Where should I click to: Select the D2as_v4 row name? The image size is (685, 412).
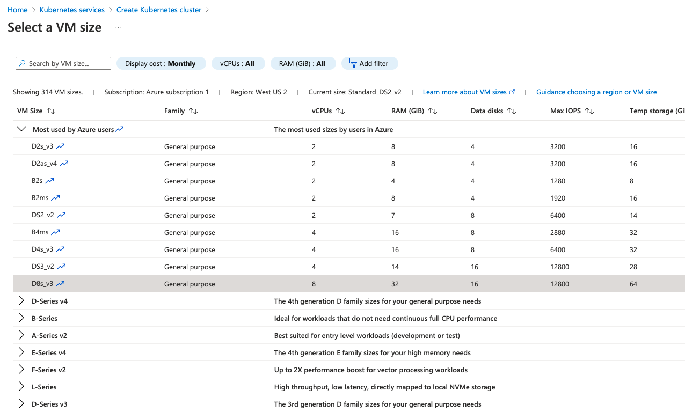(x=44, y=164)
